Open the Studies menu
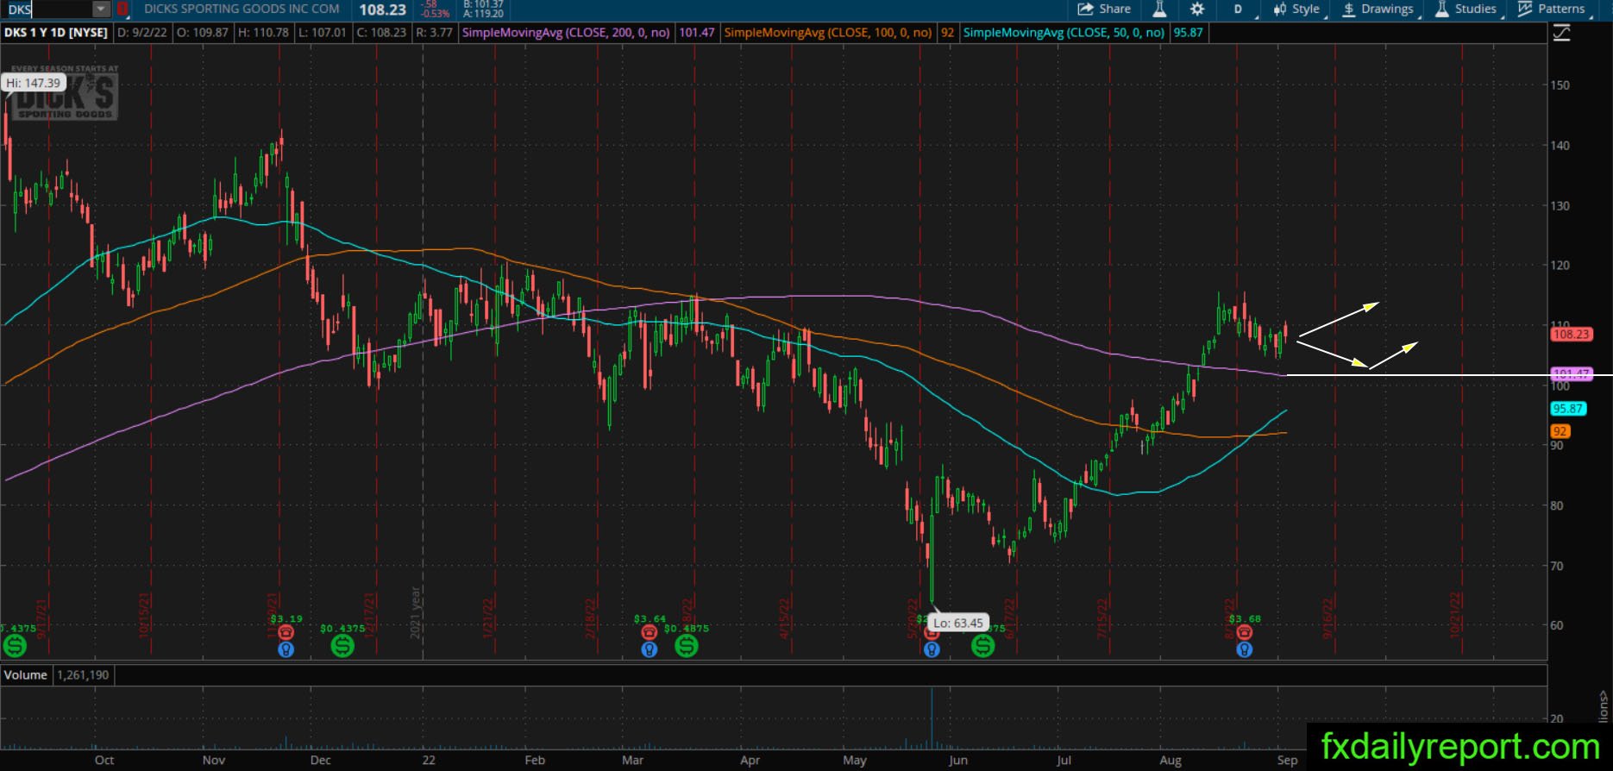Viewport: 1613px width, 771px height. (x=1467, y=9)
